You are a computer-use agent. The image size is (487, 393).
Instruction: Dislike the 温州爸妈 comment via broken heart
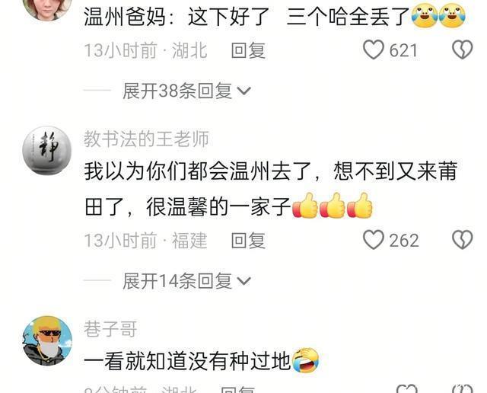pos(462,50)
